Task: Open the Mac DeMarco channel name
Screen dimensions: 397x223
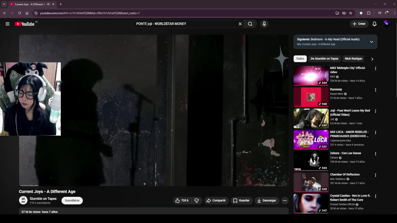Action: click(338, 179)
